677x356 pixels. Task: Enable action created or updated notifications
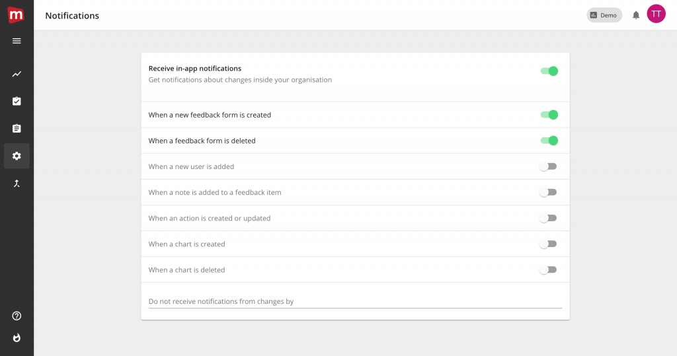548,218
